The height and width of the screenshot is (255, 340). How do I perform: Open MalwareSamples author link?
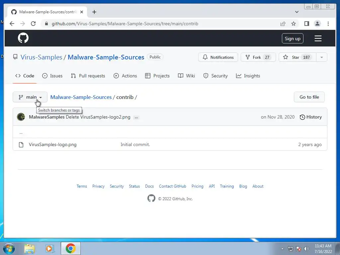point(46,117)
